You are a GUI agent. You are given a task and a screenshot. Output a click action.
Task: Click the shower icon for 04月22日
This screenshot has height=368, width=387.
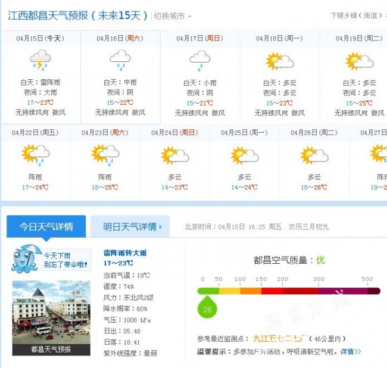point(36,155)
